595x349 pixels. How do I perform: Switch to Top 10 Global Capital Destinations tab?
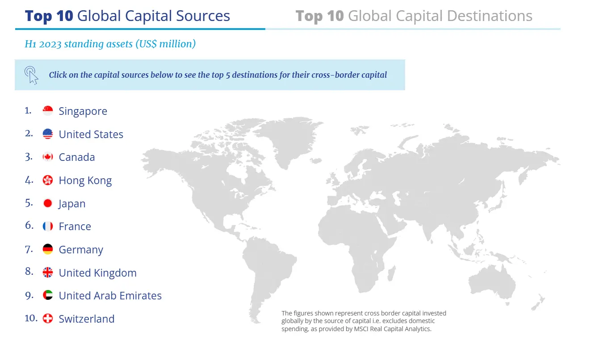point(414,16)
